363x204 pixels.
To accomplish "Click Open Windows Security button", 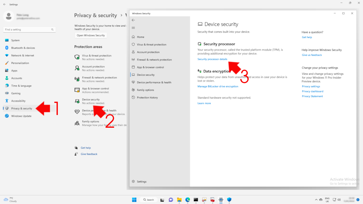I will pyautogui.click(x=91, y=35).
